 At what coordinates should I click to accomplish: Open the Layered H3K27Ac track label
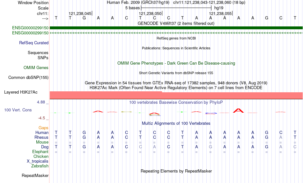(21, 92)
